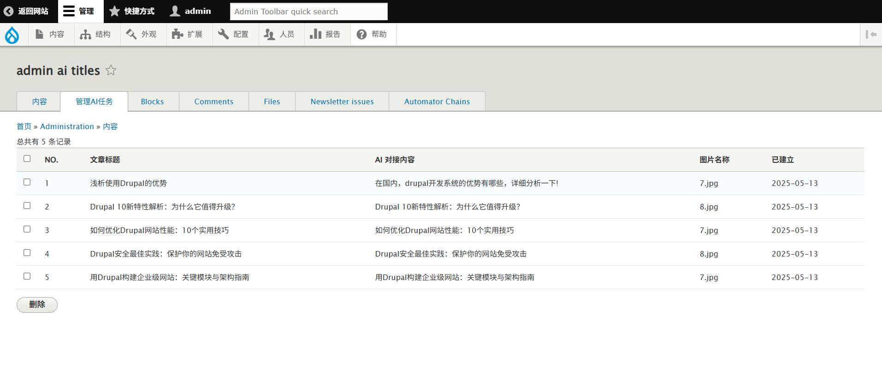882x376 pixels.
Task: Select title Drupal 10新特性解析 in 文章标题 column
Action: [x=162, y=207]
